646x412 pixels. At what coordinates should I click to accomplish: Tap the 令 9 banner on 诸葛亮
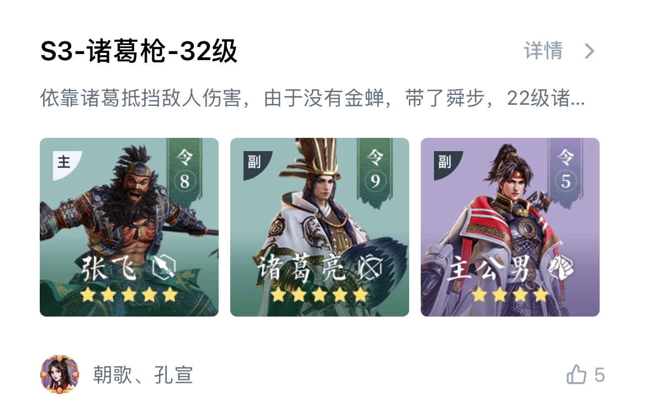(375, 169)
